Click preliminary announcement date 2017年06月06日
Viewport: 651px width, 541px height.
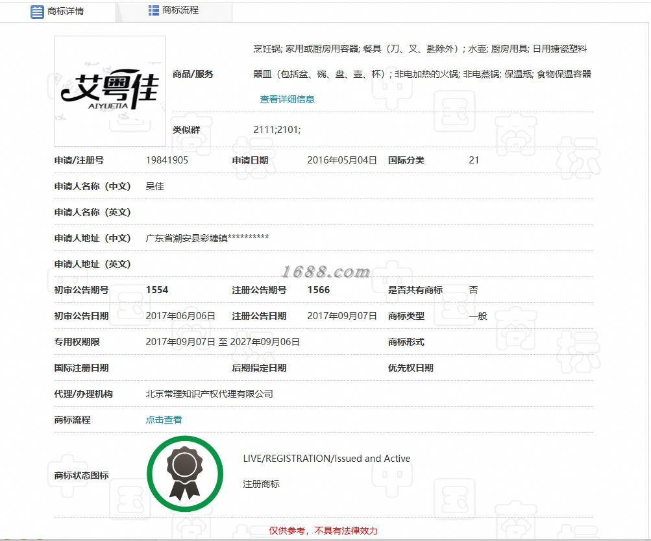(x=180, y=316)
